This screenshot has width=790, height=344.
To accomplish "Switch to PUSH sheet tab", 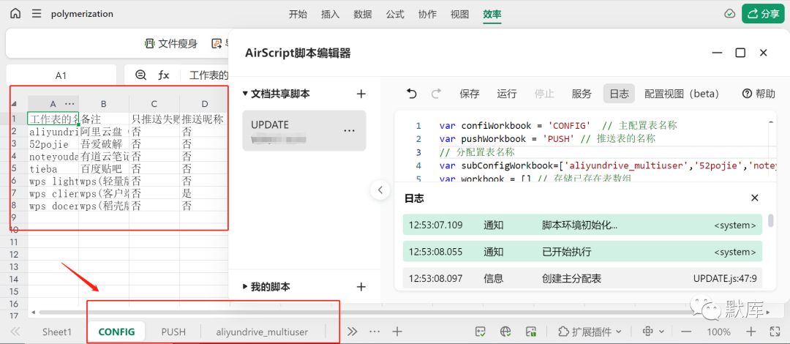I will [173, 332].
